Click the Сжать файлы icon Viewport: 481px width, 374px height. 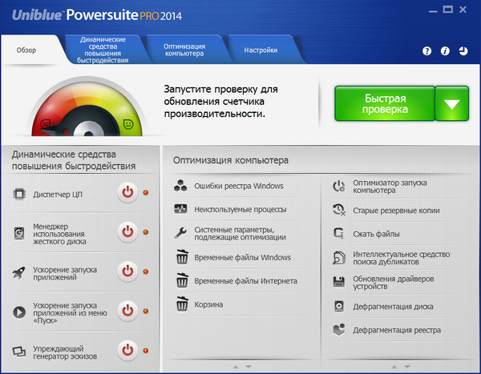[338, 234]
